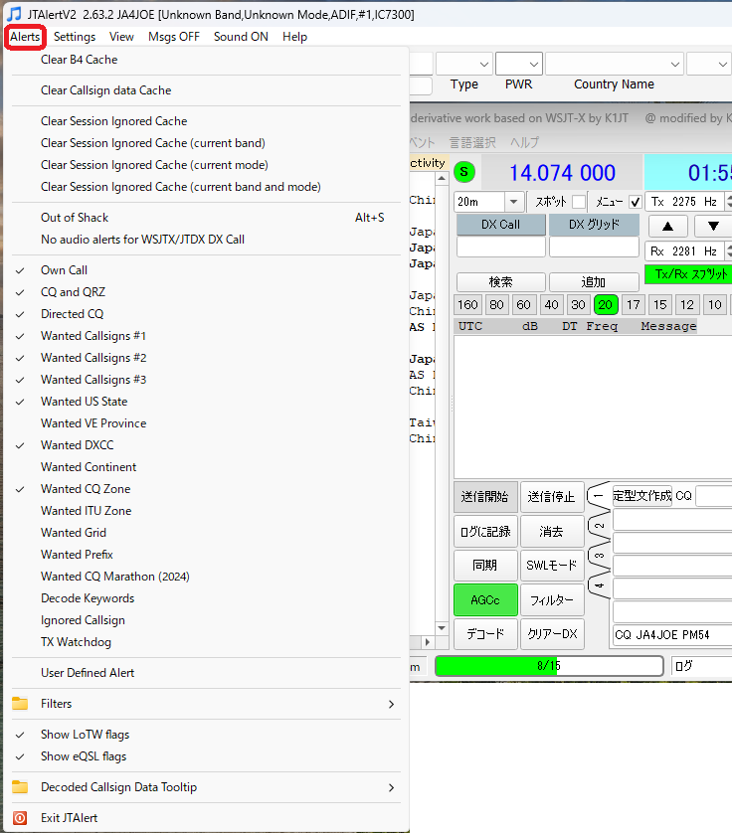Open the PWR dropdown
The width and height of the screenshot is (732, 833).
[x=532, y=64]
